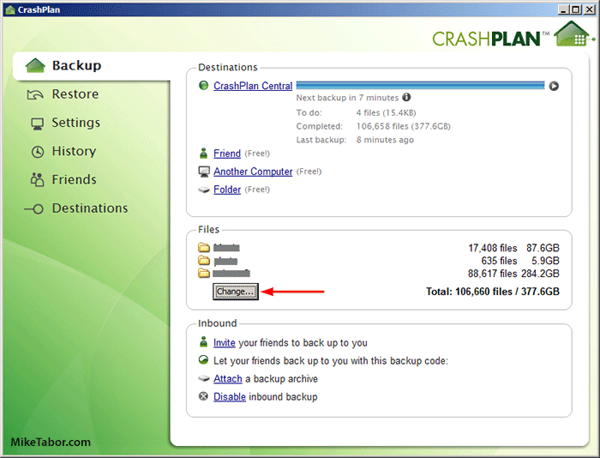Click the '4 files (15.4KB)' to-do value
The width and height of the screenshot is (600, 458).
pyautogui.click(x=386, y=112)
